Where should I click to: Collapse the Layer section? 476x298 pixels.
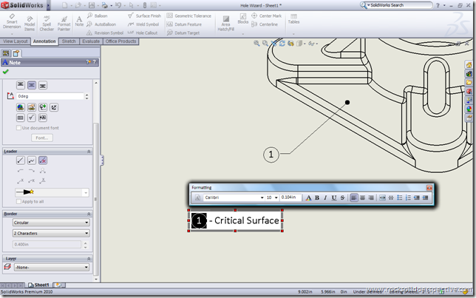point(89,259)
